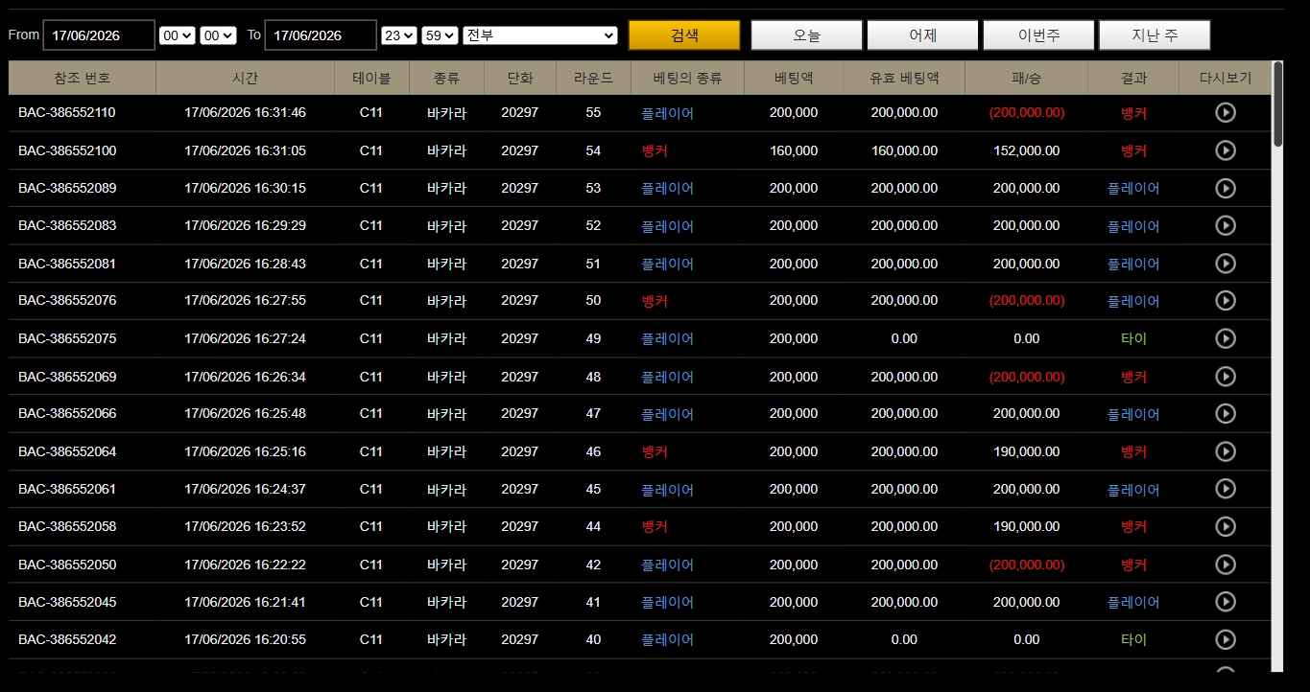The height and width of the screenshot is (692, 1310).
Task: Replay round 47 bet BAC-386552066
Action: click(x=1226, y=413)
